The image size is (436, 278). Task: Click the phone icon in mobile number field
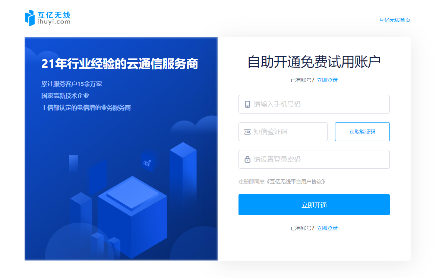[247, 104]
